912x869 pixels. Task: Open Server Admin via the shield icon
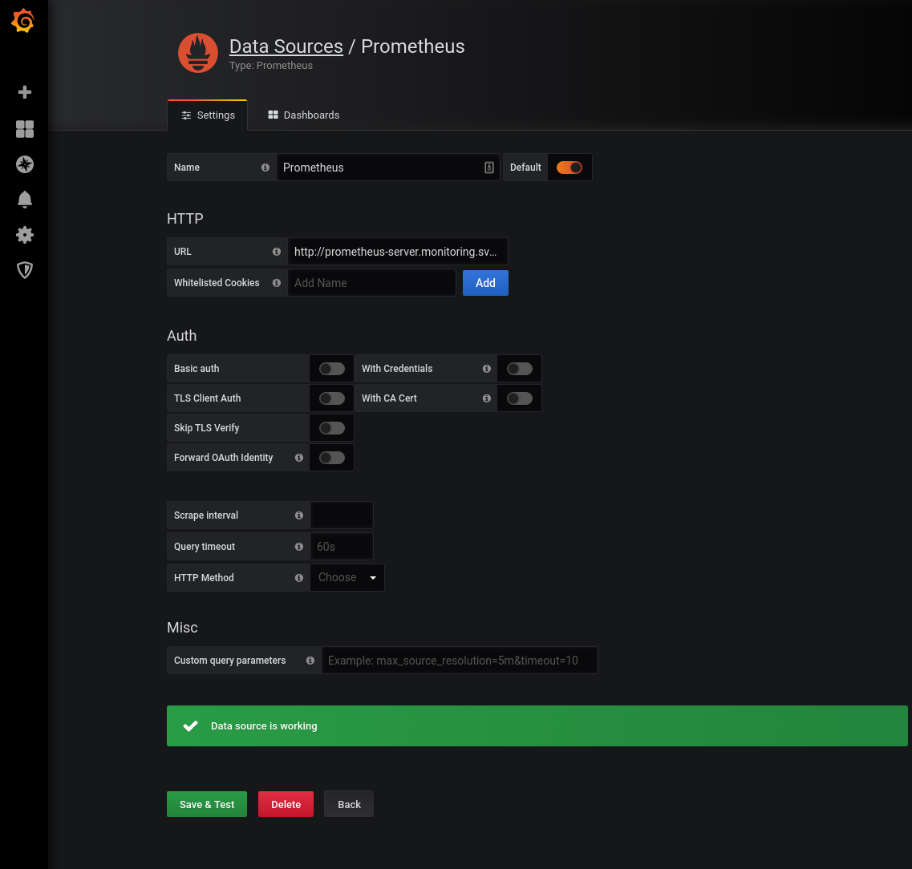(24, 270)
